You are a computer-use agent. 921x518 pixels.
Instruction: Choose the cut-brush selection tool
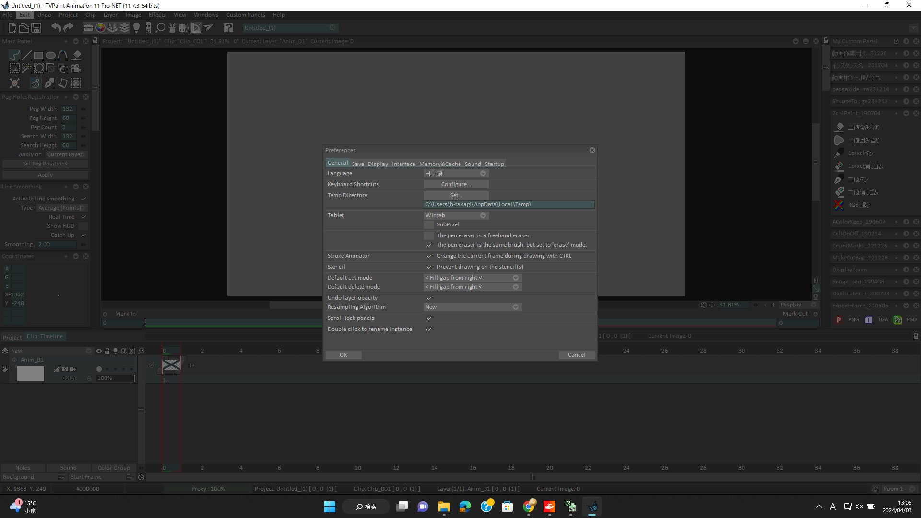point(15,69)
